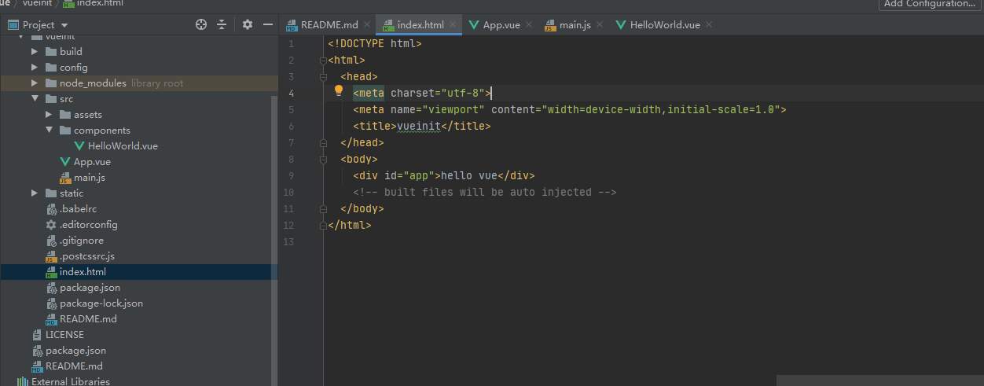The image size is (984, 386).
Task: Click the "hello vue" text on line 9
Action: point(469,176)
